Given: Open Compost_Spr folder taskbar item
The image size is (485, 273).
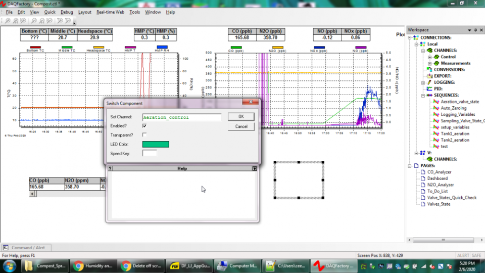Looking at the screenshot, I should pos(45,266).
